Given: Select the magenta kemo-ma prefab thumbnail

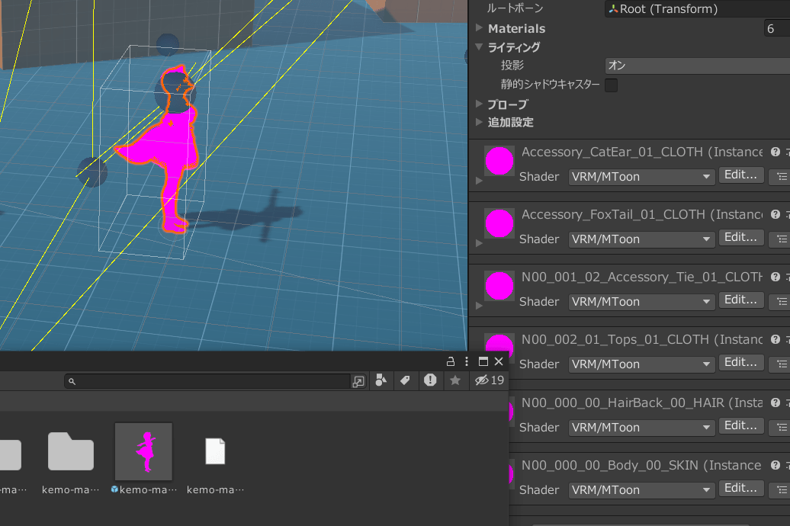Looking at the screenshot, I should coord(143,452).
